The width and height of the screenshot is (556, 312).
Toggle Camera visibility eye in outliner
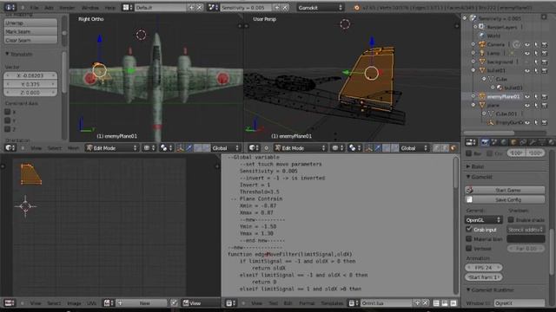[x=527, y=44]
